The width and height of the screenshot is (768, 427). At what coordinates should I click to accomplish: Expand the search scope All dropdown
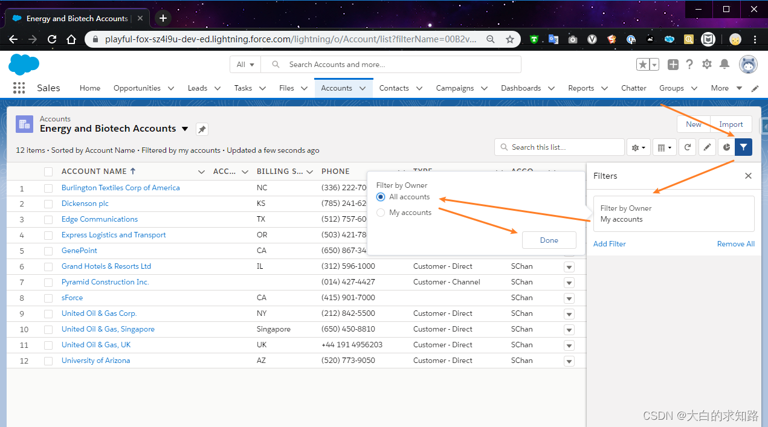click(x=245, y=64)
